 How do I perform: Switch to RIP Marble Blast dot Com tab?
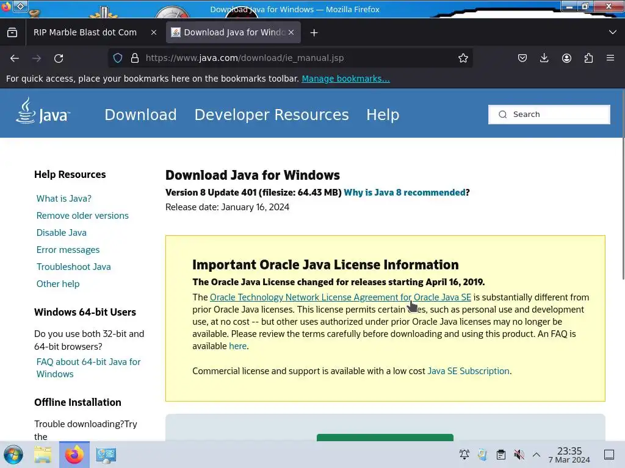(85, 33)
